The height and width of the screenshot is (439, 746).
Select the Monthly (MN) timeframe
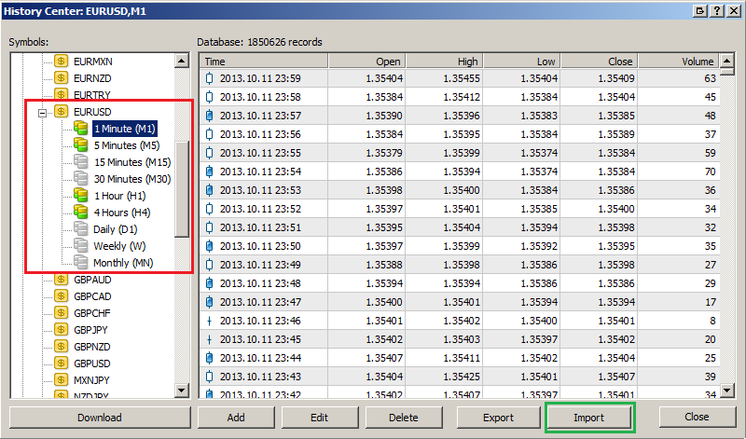point(122,263)
